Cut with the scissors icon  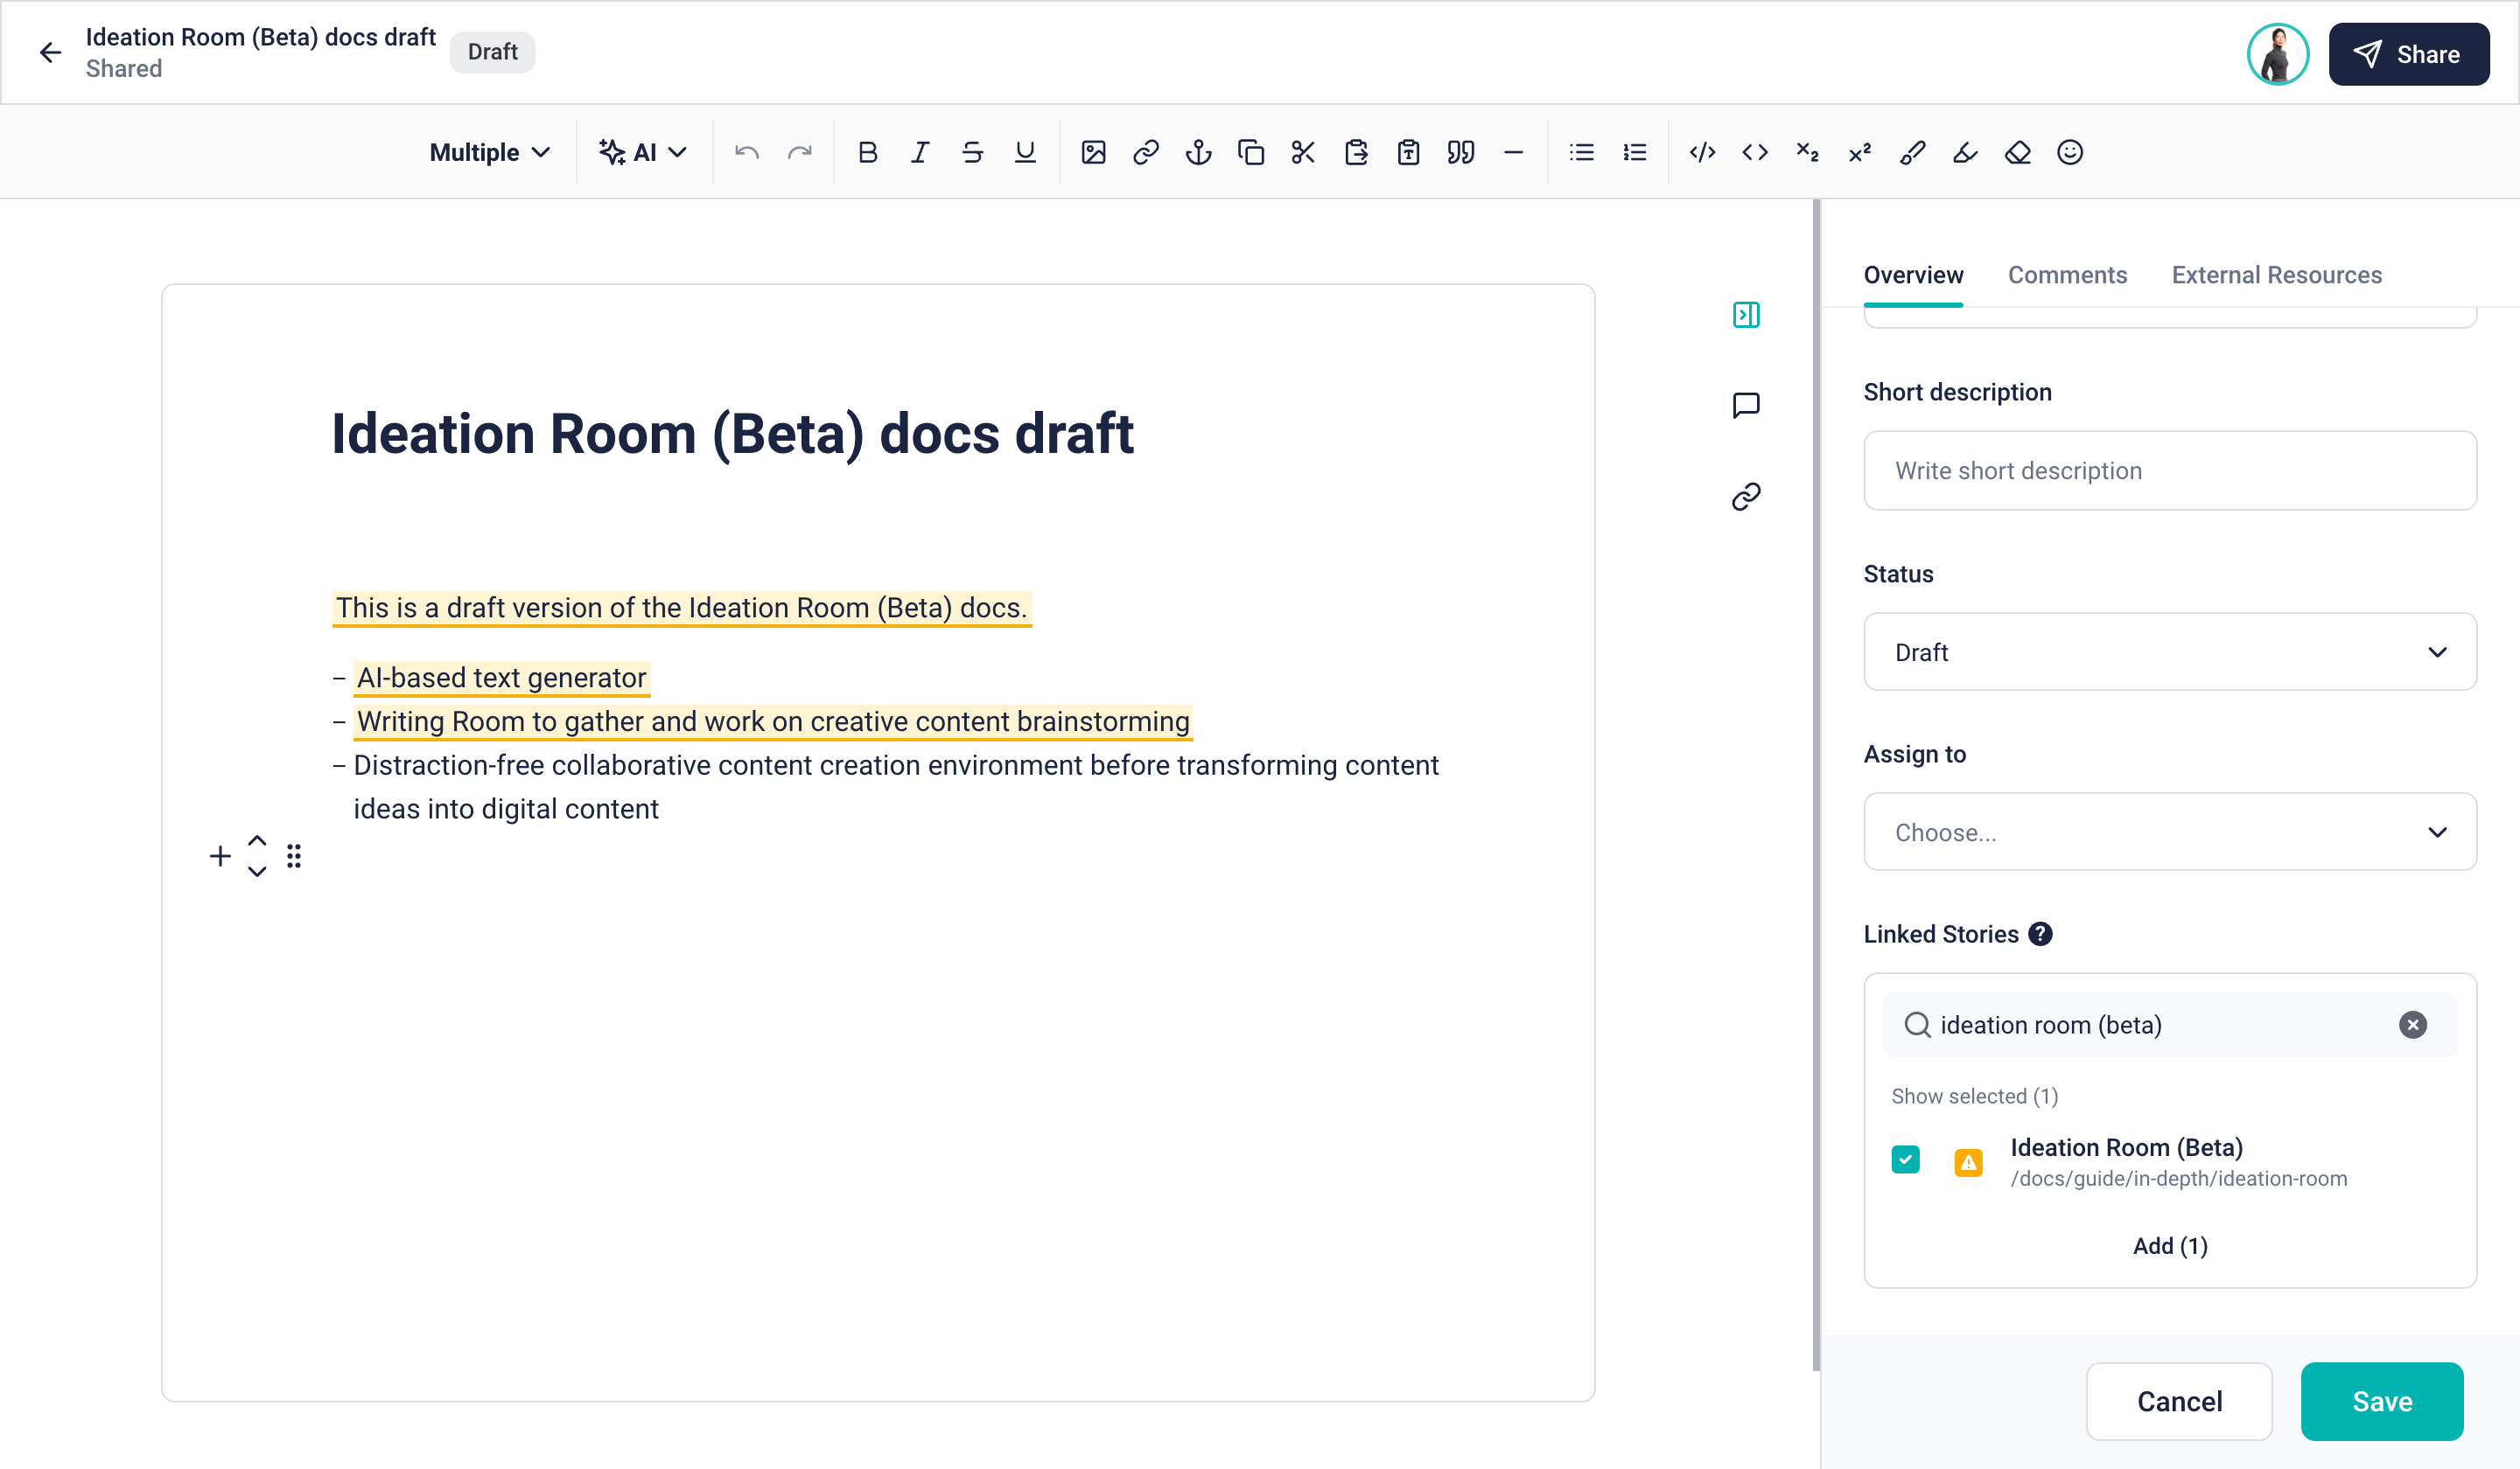pyautogui.click(x=1303, y=152)
